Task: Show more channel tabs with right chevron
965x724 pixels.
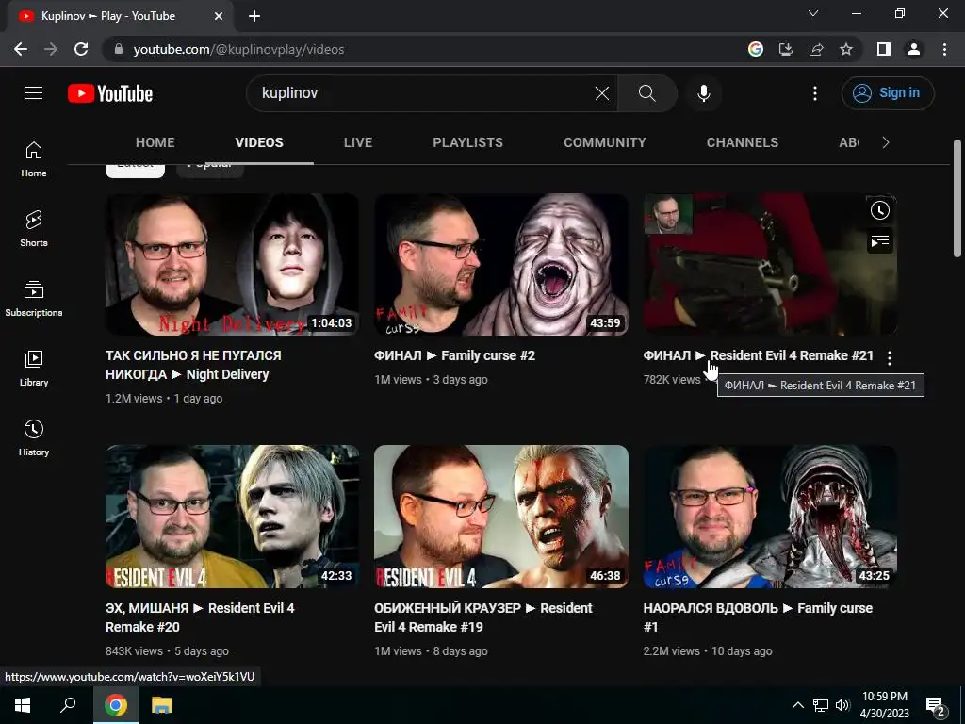Action: pos(886,142)
